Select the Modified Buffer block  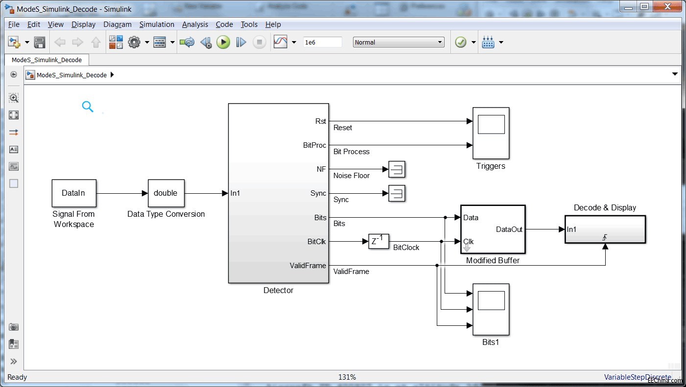click(493, 229)
